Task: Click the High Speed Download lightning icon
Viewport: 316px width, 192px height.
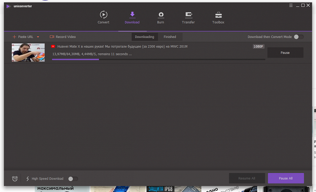Action: click(28, 179)
